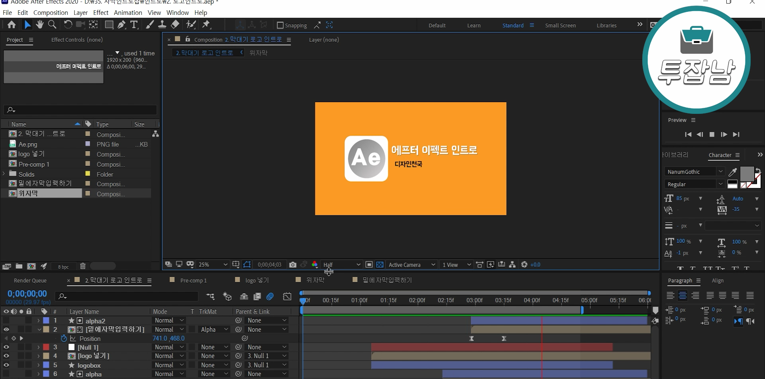
Task: Click the red label swatch on layer 3
Action: [46, 347]
